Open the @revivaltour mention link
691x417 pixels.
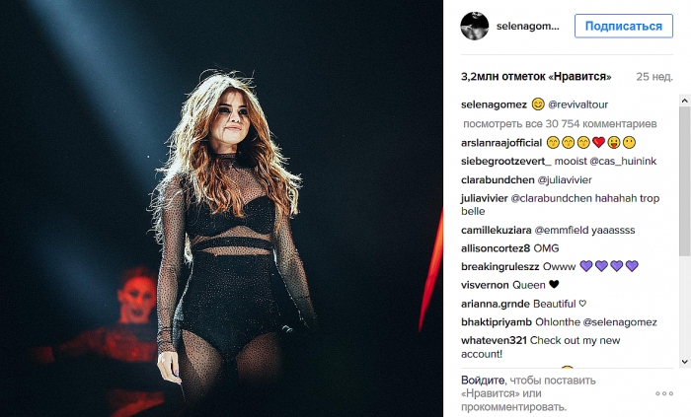point(577,104)
